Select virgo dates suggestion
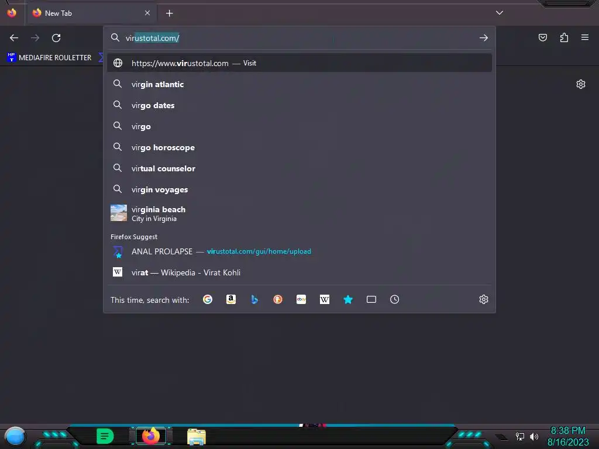Viewport: 599px width, 449px height. pyautogui.click(x=299, y=105)
